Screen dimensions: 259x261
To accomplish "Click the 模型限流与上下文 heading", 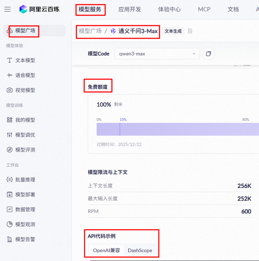I will [x=108, y=172].
